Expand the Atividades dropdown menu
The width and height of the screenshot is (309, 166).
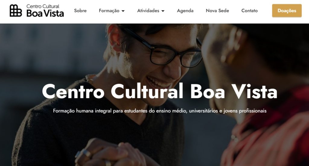(x=151, y=11)
